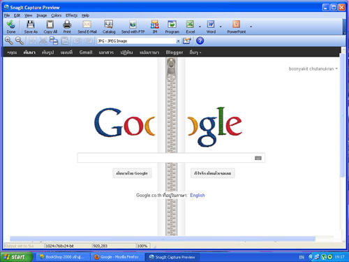Screen dimensions: 349x262
Task: Click the Windows start button
Action: click(x=16, y=257)
